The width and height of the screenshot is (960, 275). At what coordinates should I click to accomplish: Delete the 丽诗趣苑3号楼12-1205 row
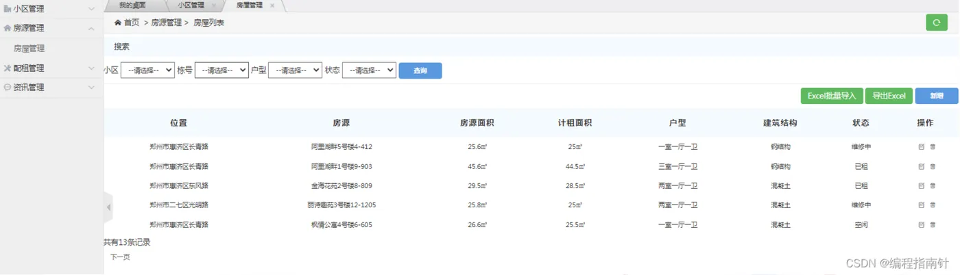click(933, 205)
